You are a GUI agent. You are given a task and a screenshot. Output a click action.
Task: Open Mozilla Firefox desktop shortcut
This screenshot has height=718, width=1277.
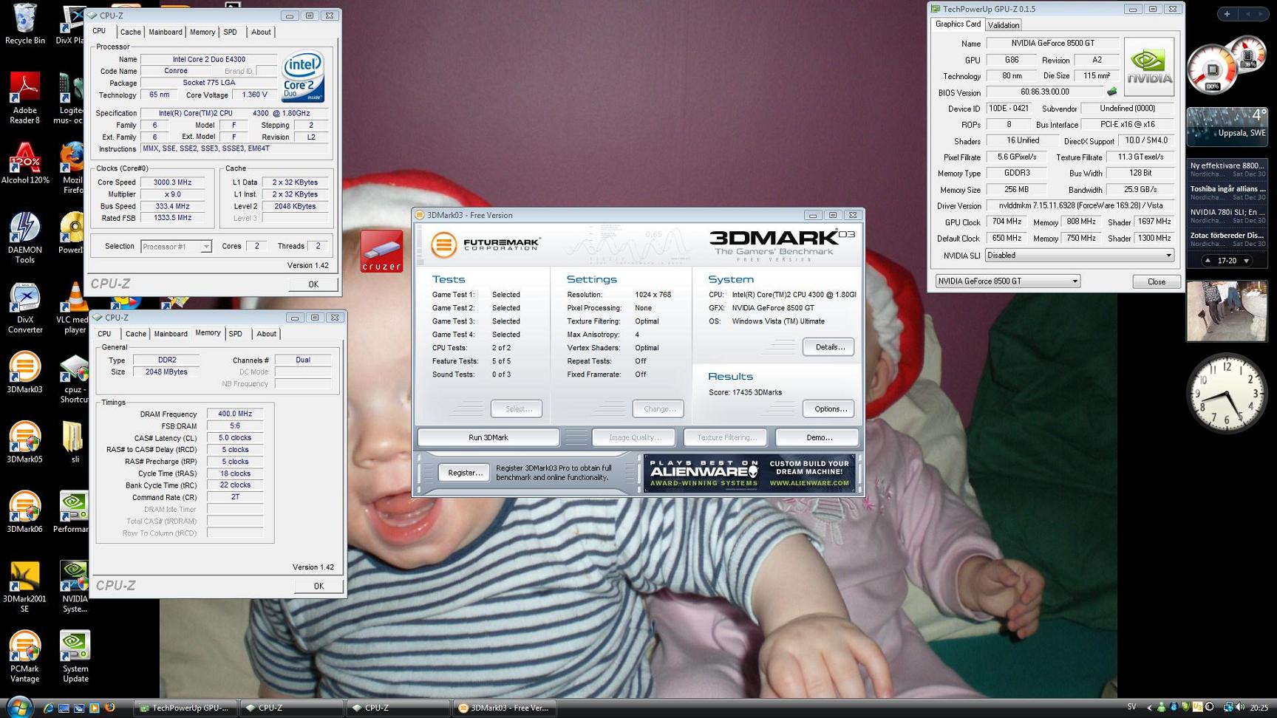(72, 168)
